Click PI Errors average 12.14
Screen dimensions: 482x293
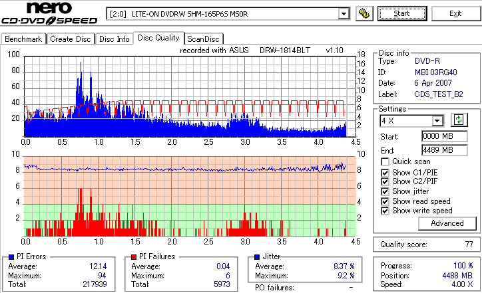point(98,266)
